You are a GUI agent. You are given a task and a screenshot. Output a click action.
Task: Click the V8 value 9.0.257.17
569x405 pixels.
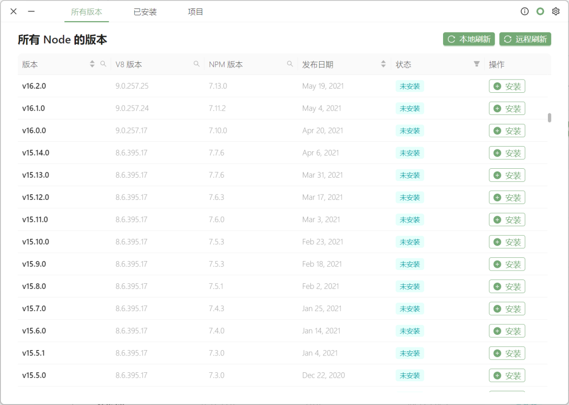(131, 130)
